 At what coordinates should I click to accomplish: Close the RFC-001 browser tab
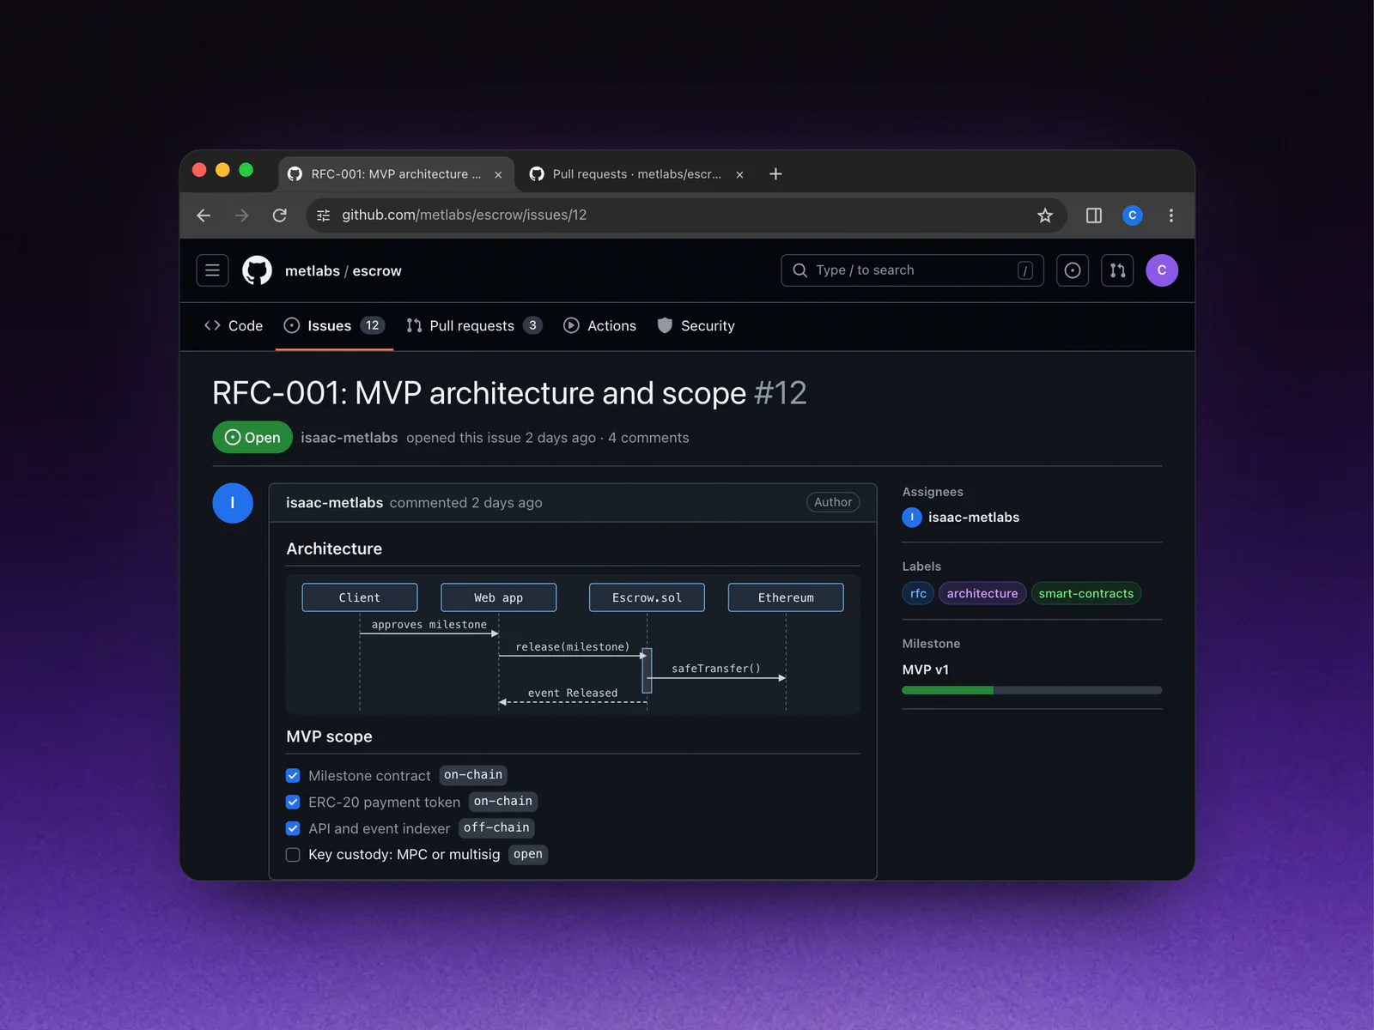[x=498, y=174]
